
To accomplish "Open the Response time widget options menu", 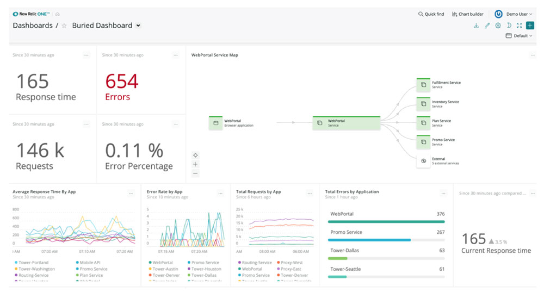I will 86,55.
